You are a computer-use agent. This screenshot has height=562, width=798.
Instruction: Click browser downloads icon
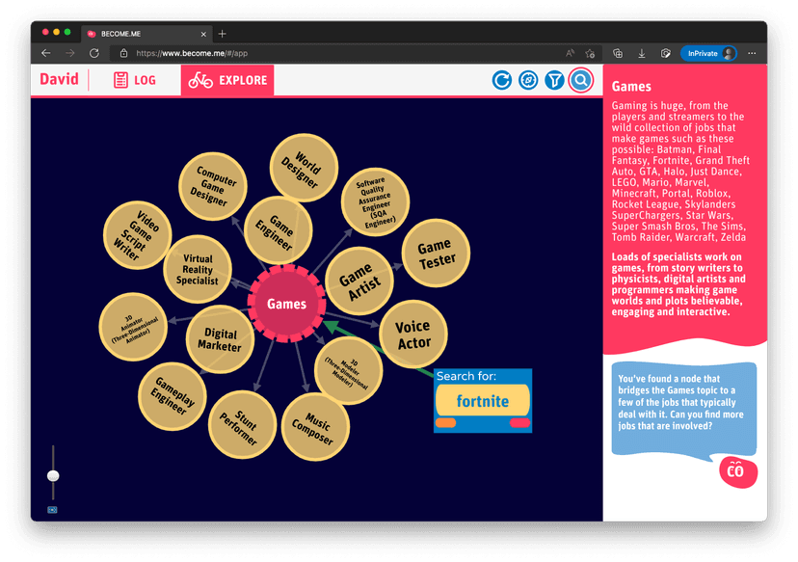641,53
